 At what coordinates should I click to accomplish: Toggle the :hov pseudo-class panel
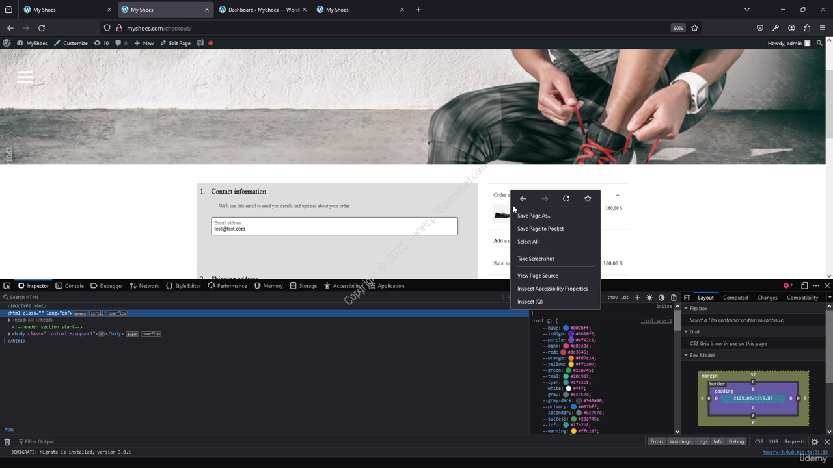coord(612,298)
